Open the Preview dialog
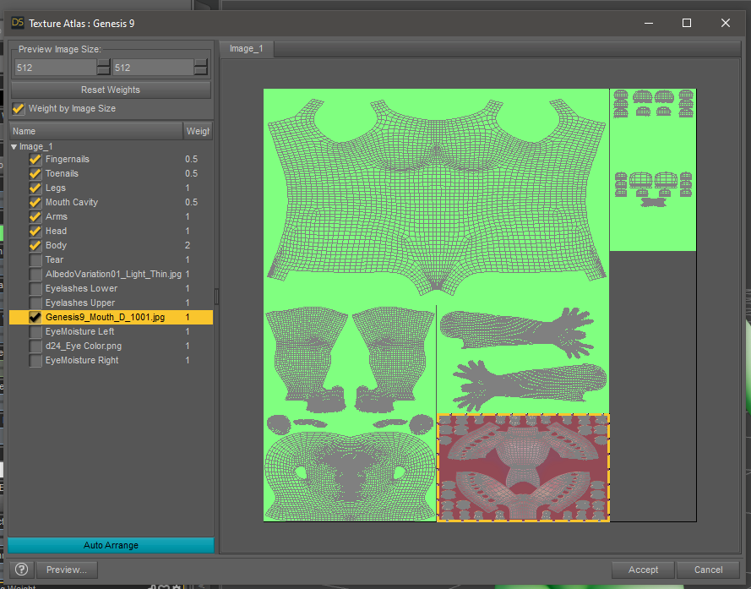Image resolution: width=751 pixels, height=589 pixels. [x=66, y=569]
